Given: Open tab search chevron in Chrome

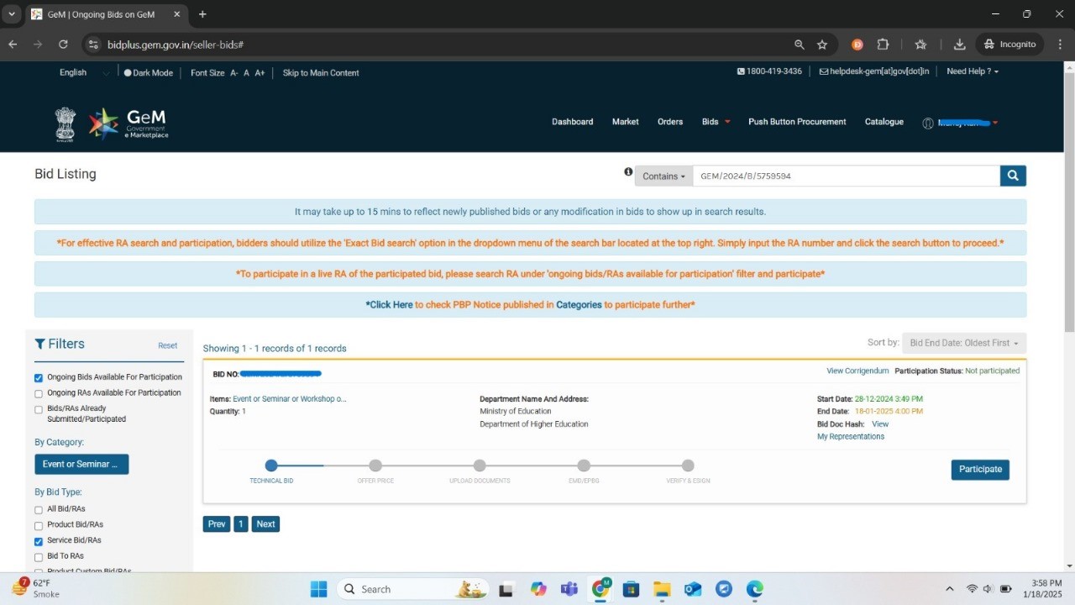Looking at the screenshot, I should coord(12,14).
